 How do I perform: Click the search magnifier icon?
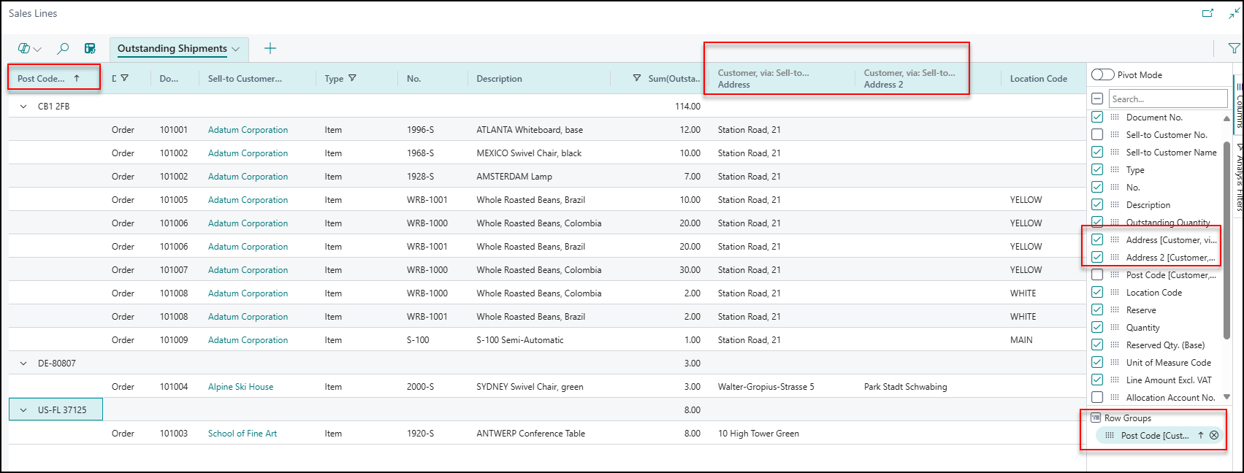[63, 48]
